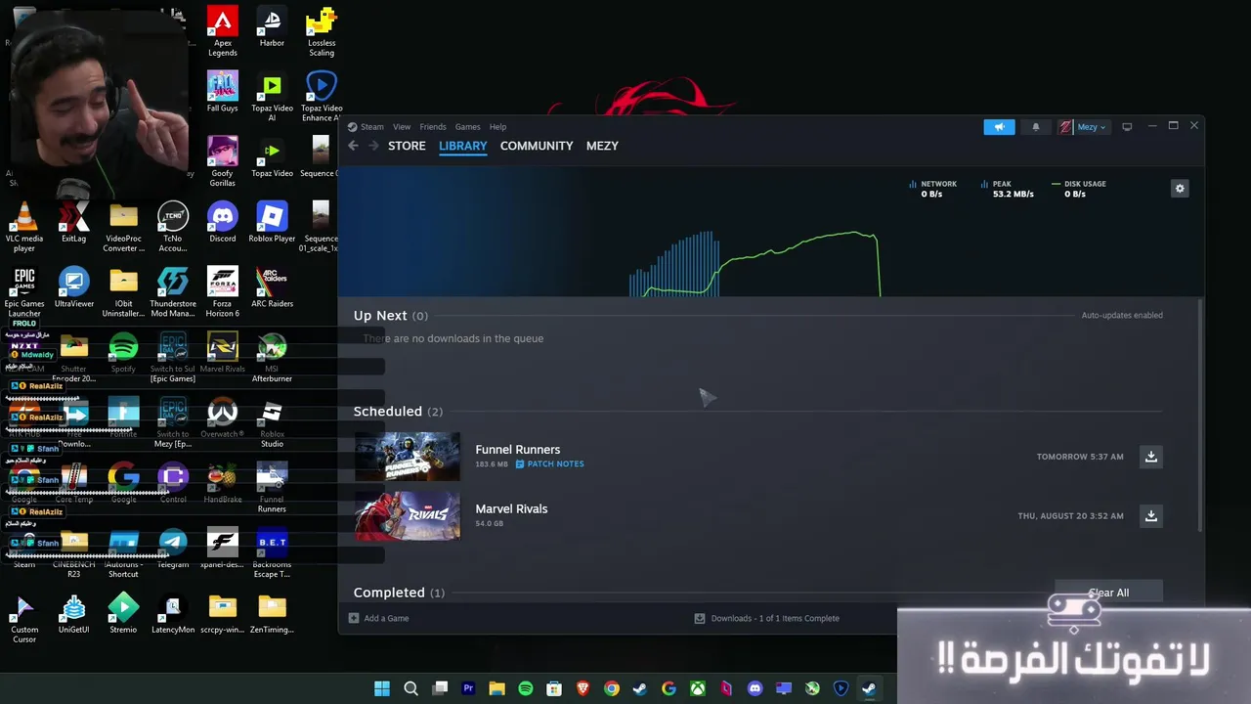The width and height of the screenshot is (1251, 704).
Task: Open Harbor desktop shortcut
Action: click(x=272, y=28)
